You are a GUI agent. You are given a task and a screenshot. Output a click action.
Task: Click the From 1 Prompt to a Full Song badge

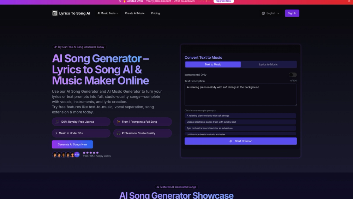(x=143, y=122)
